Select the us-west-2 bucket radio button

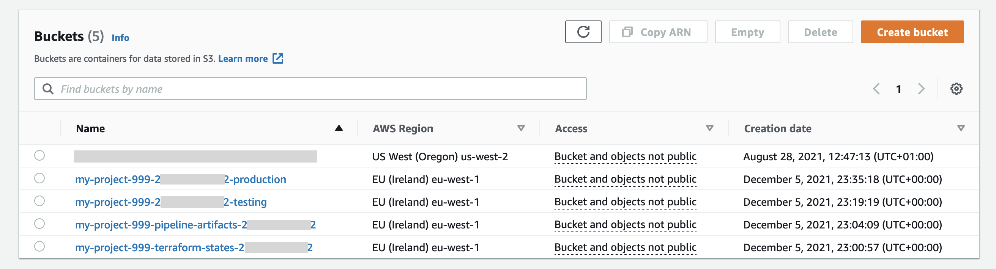tap(39, 156)
